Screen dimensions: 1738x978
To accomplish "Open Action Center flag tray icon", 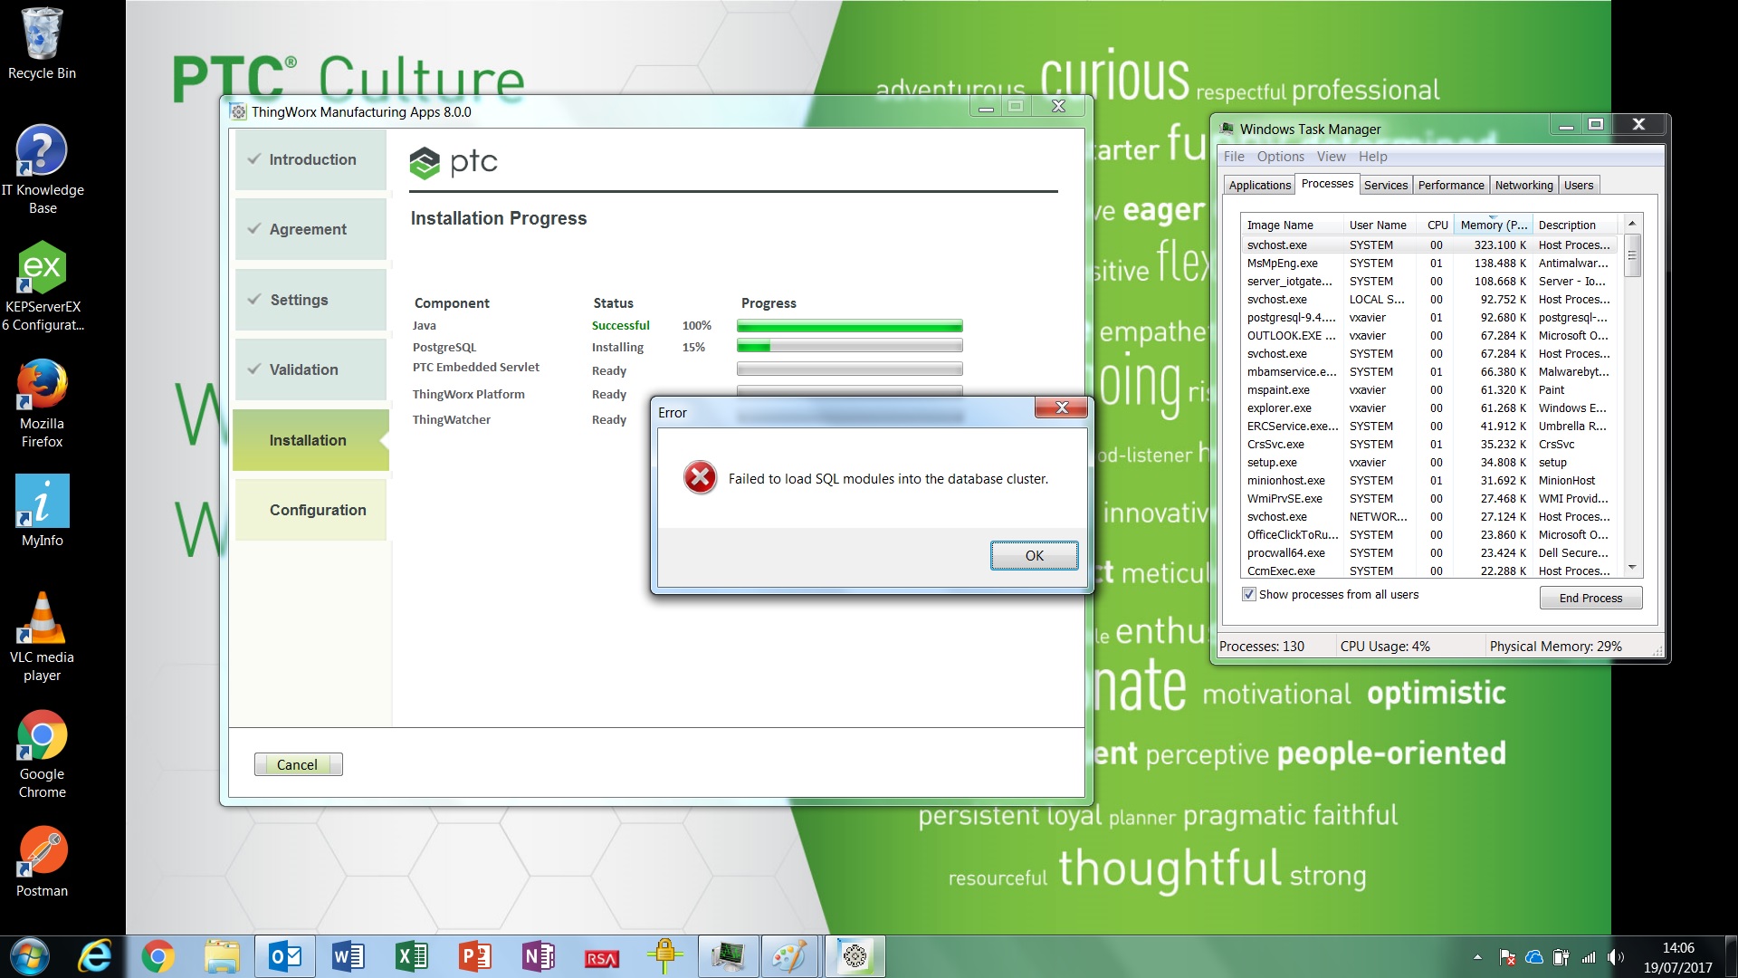I will [x=1507, y=957].
